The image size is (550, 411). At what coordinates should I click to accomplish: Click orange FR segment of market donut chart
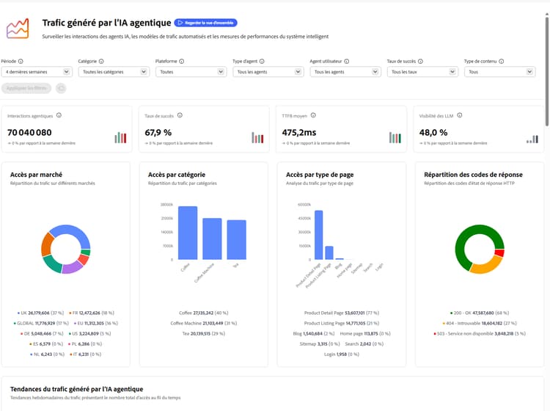click(x=47, y=245)
